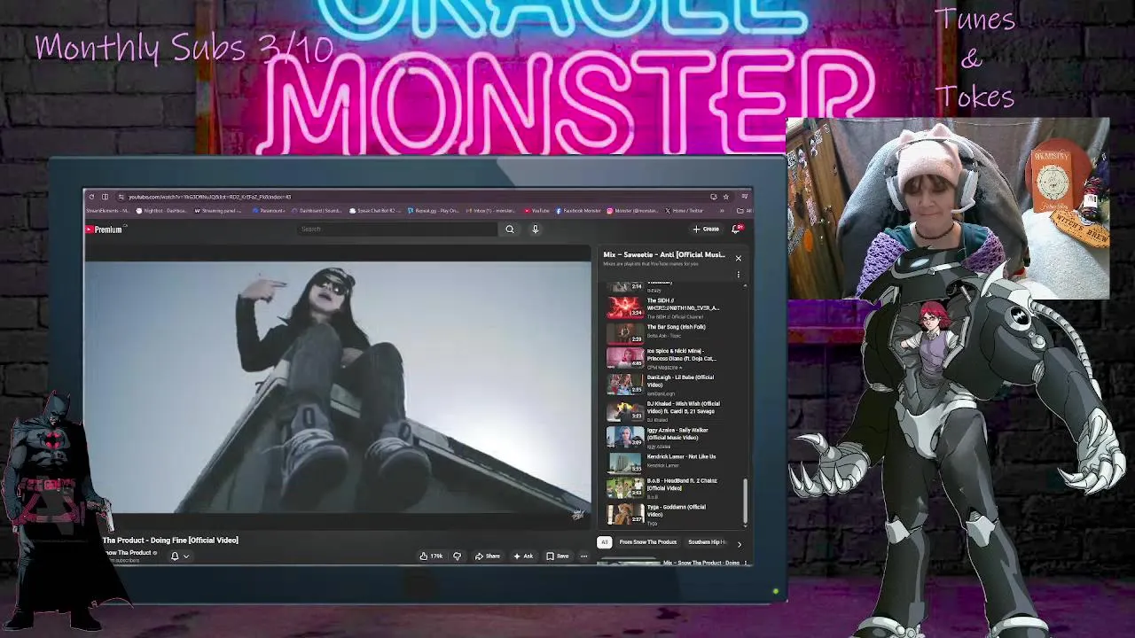This screenshot has width=1135, height=638.
Task: Click the Share button
Action: tap(487, 556)
